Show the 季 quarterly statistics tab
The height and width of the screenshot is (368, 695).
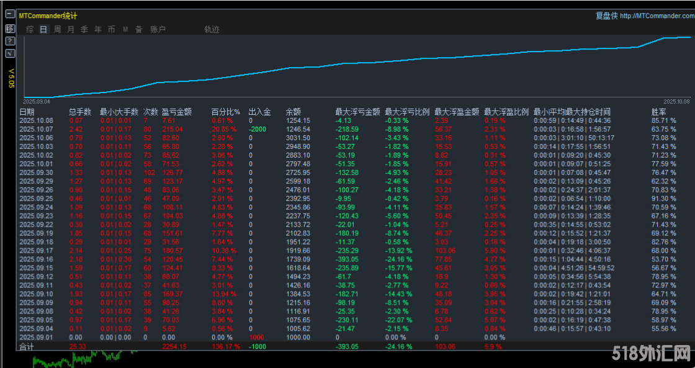[84, 29]
